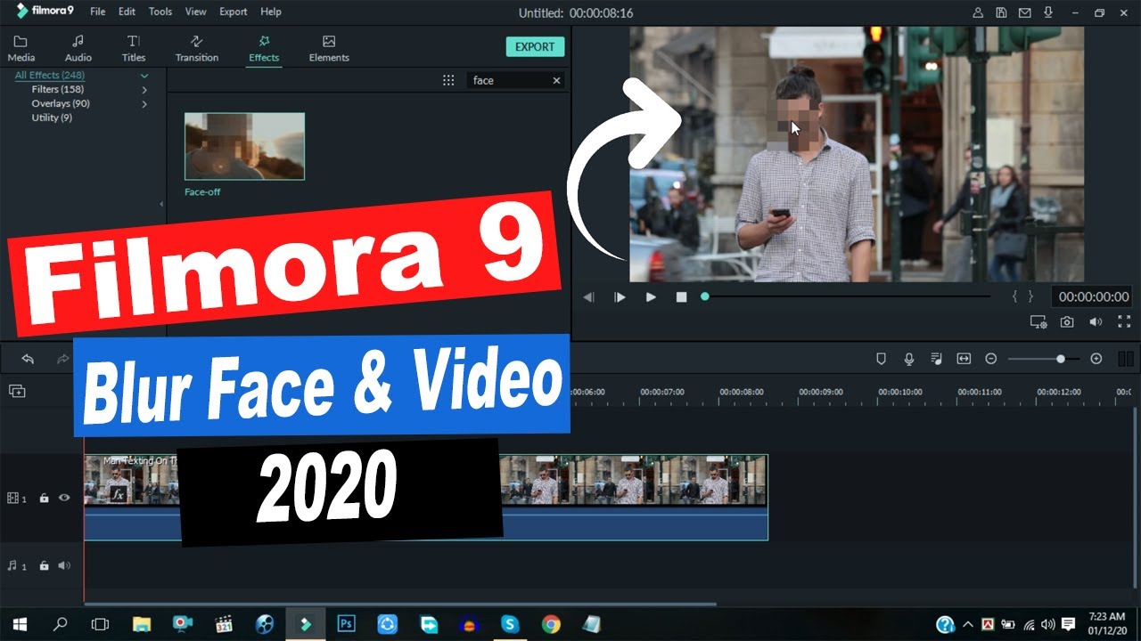Switch to the Titles tab

(x=134, y=49)
